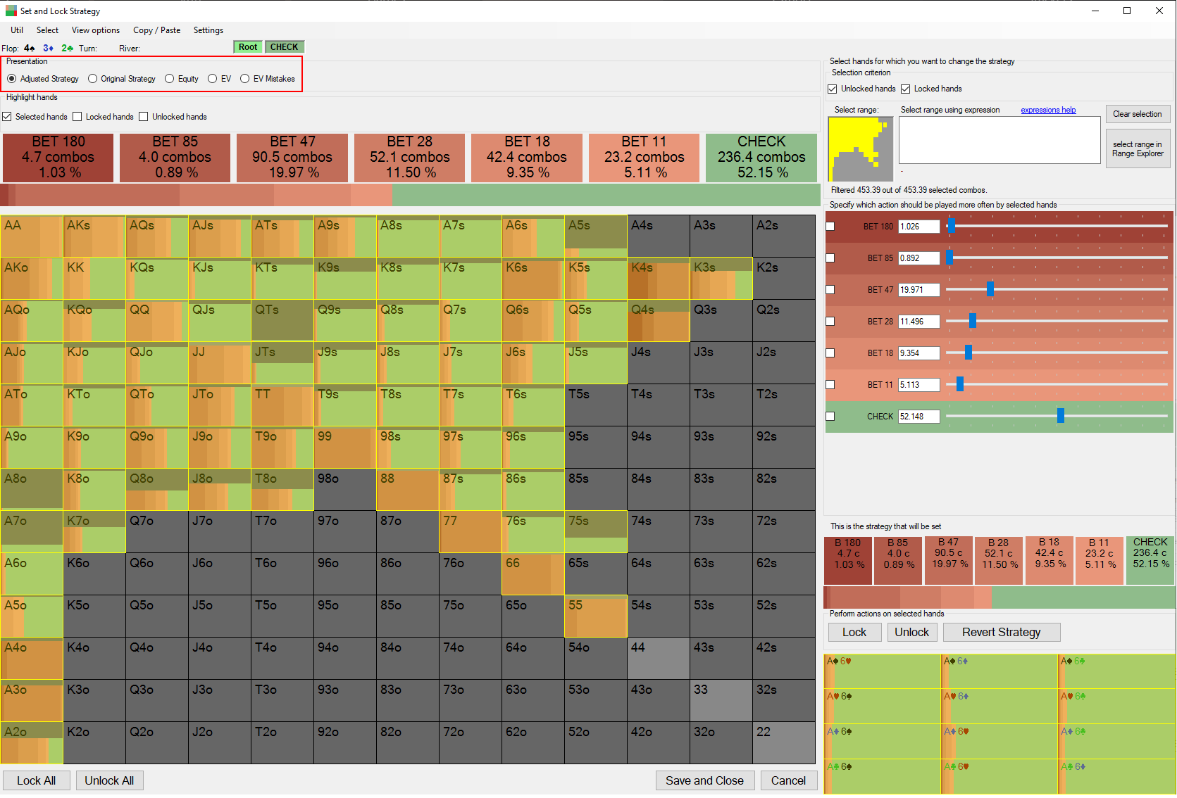Open Copy / Paste menu
This screenshot has width=1177, height=798.
click(157, 30)
